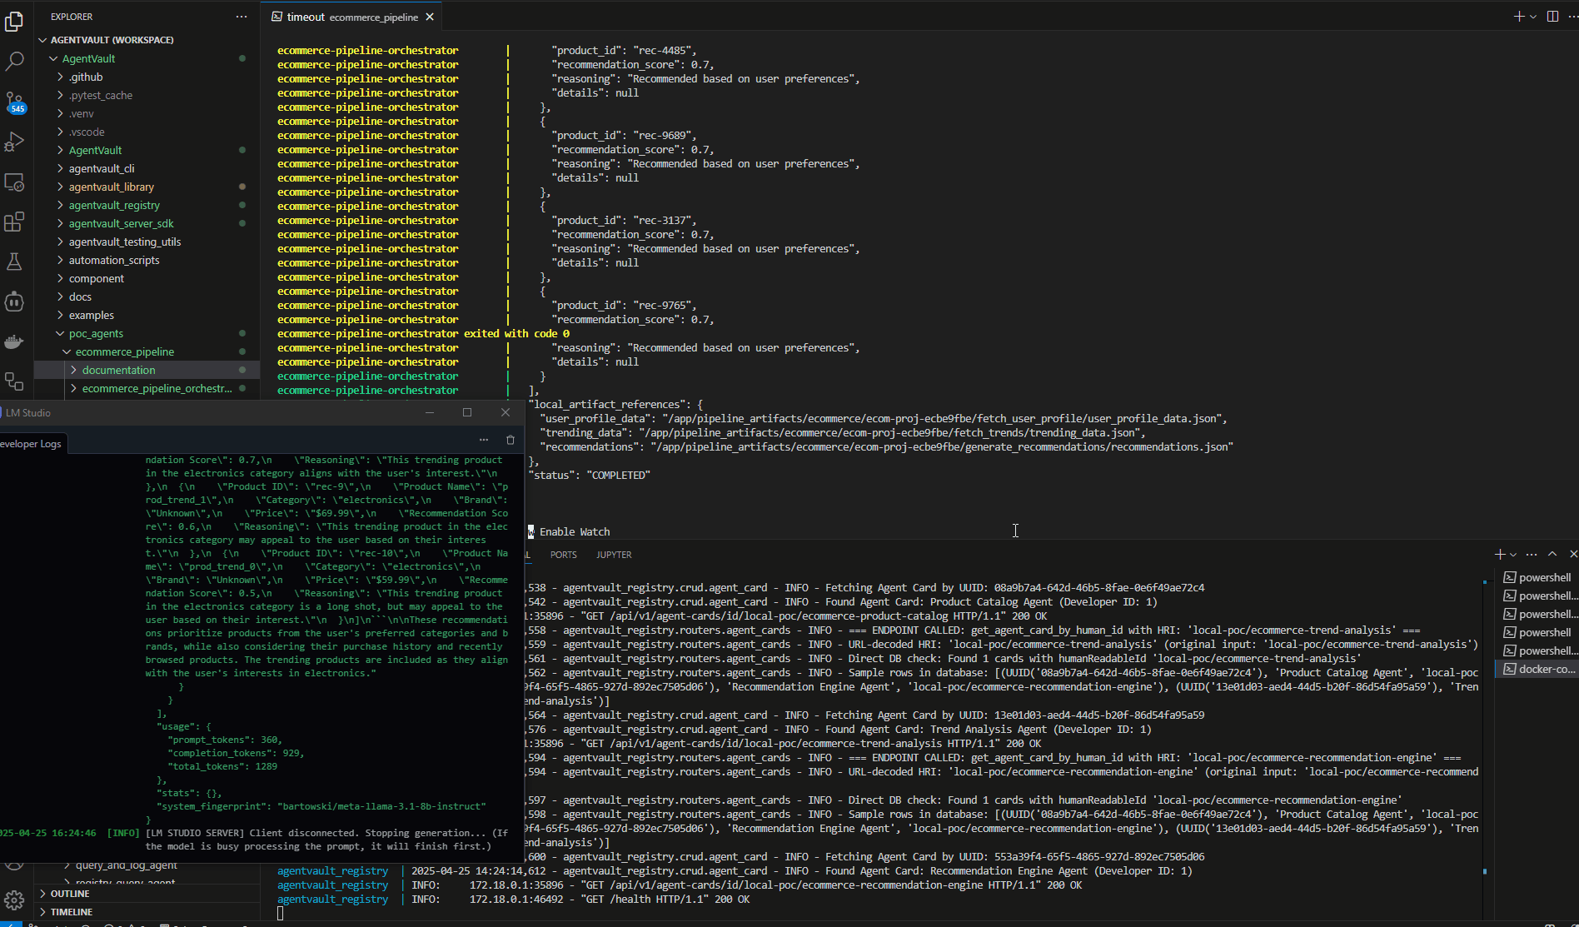Open the Remote Explorer view
This screenshot has width=1579, height=927.
(14, 182)
